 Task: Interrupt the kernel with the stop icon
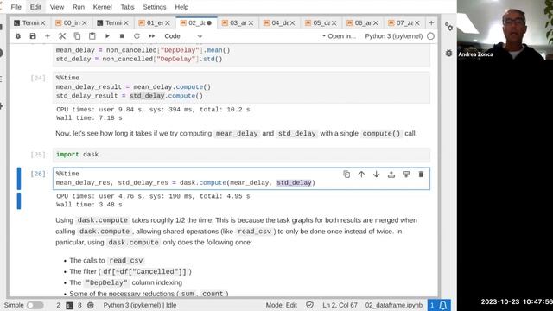(122, 36)
